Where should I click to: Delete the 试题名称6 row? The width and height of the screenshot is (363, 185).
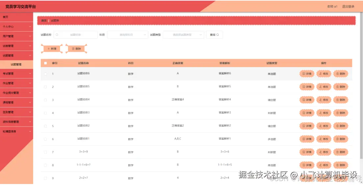(341, 74)
